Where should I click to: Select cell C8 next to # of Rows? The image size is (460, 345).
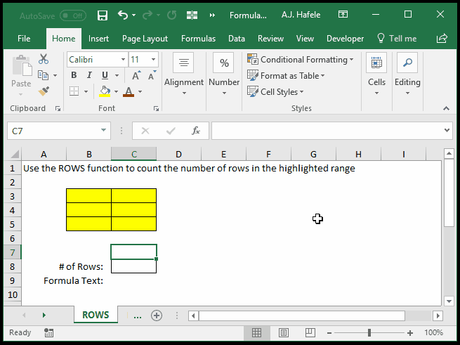click(133, 266)
